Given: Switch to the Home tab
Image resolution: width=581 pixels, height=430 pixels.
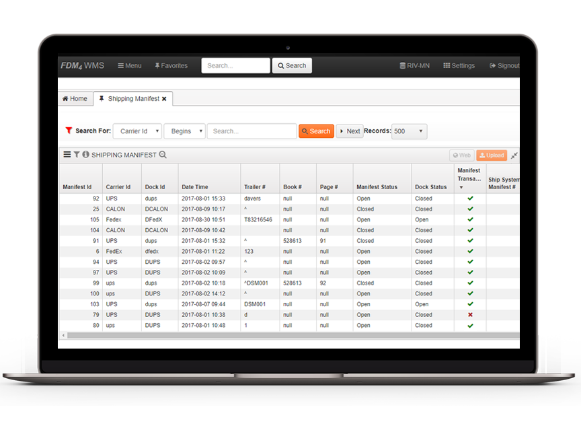Looking at the screenshot, I should (75, 99).
